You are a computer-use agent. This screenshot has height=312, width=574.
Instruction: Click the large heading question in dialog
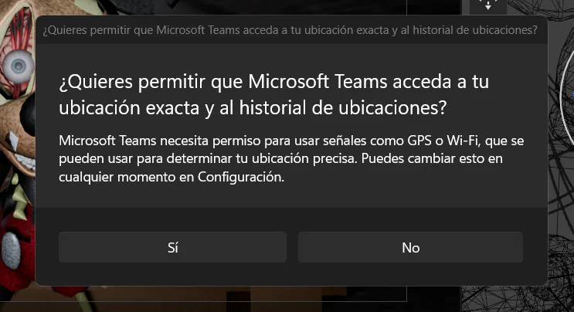[x=273, y=94]
